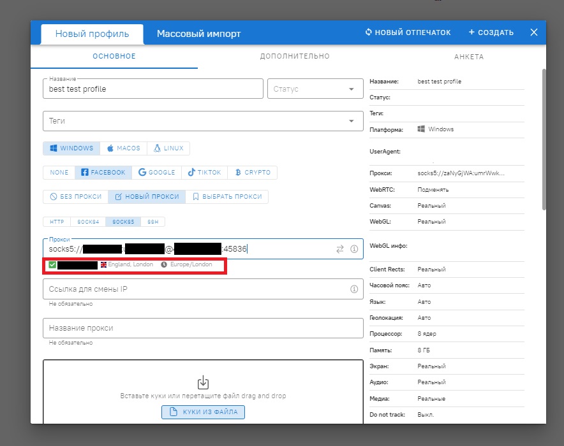Select the Linux platform option
This screenshot has height=446, width=564.
pos(168,148)
